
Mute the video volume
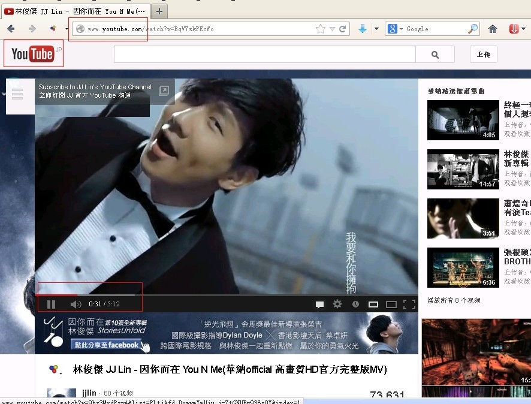coord(76,304)
